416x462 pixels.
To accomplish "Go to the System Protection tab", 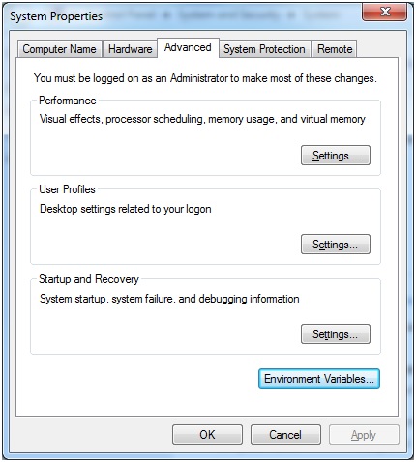I will 264,49.
